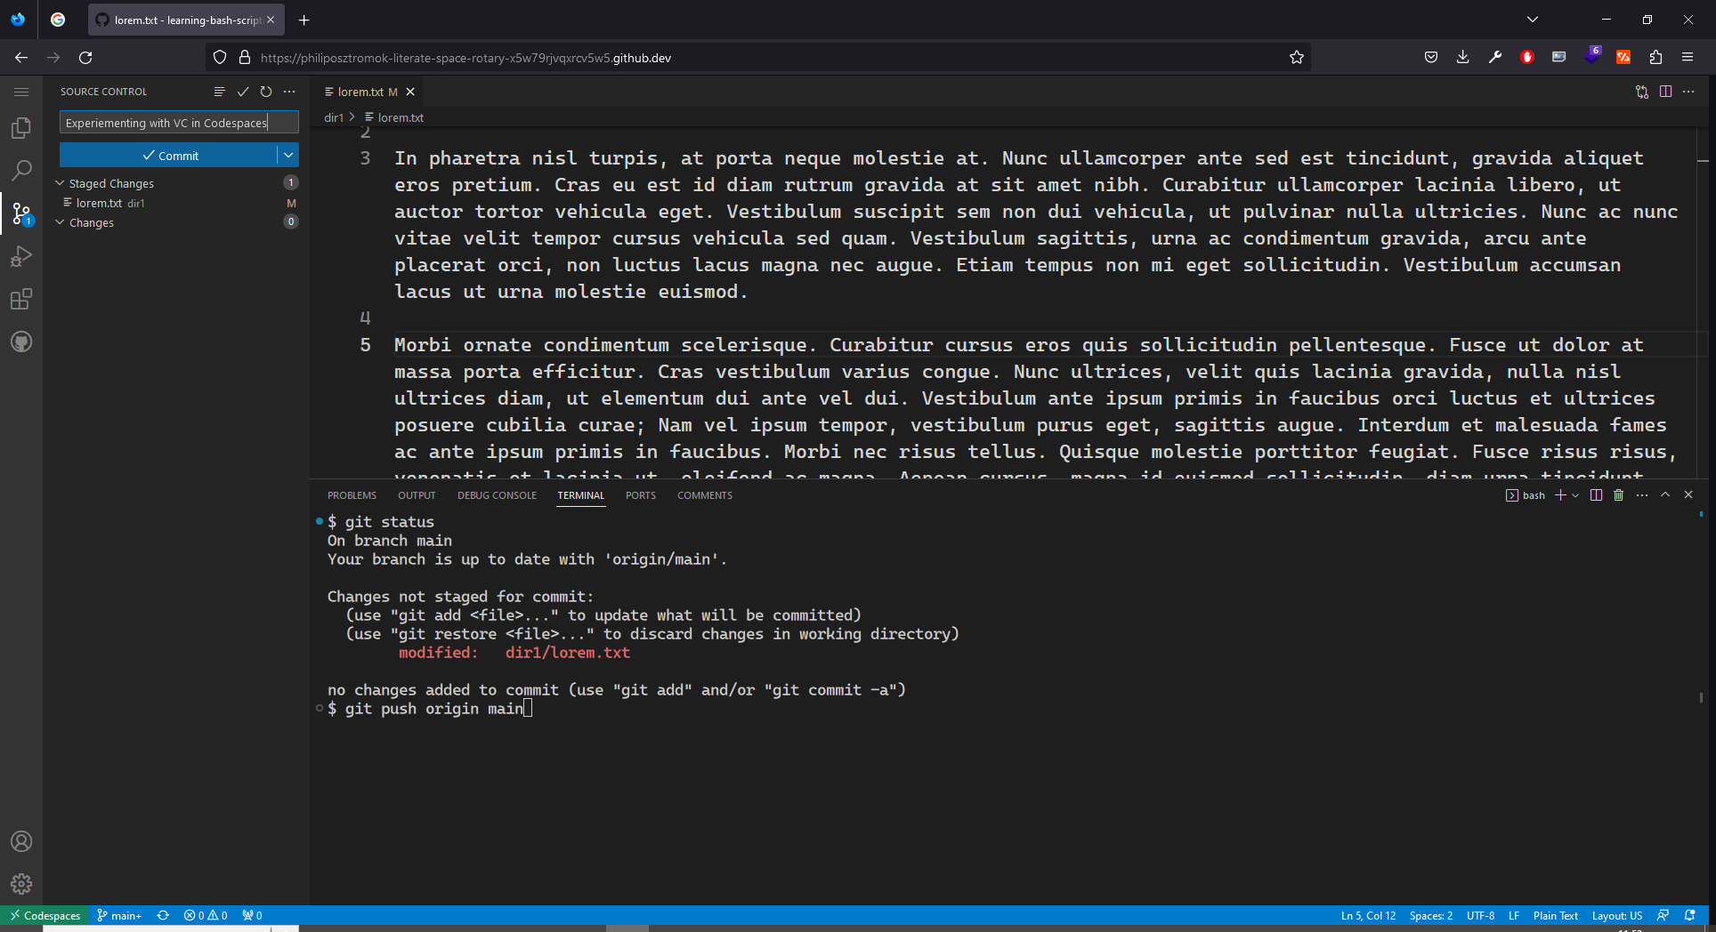Refresh source control with refresh icon
This screenshot has height=932, width=1716.
266,92
